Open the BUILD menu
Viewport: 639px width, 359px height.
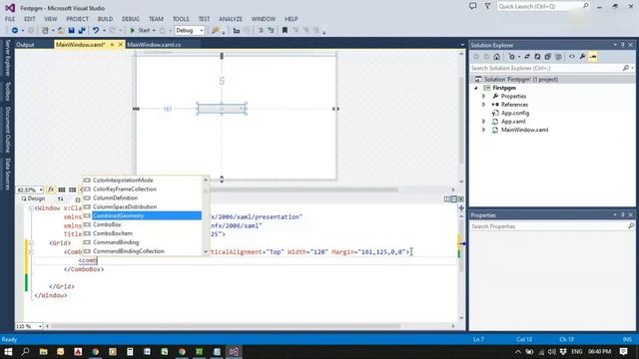(105, 19)
